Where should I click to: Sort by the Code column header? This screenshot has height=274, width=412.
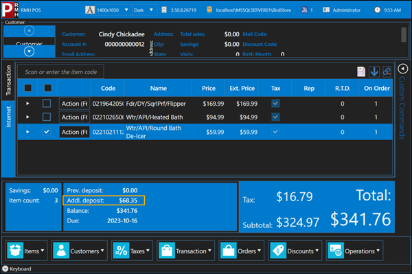click(108, 89)
